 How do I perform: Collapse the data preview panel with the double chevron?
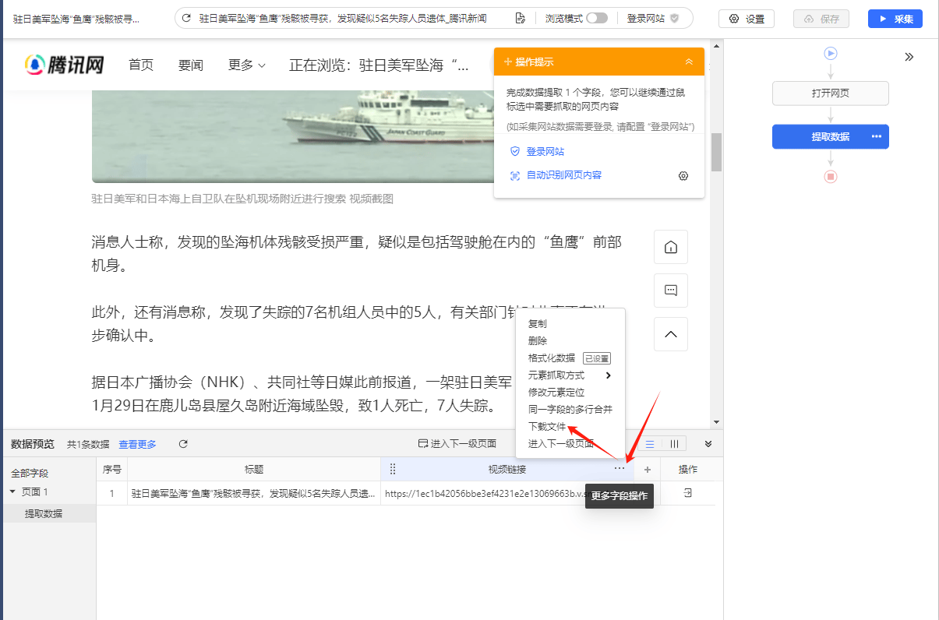pyautogui.click(x=708, y=444)
